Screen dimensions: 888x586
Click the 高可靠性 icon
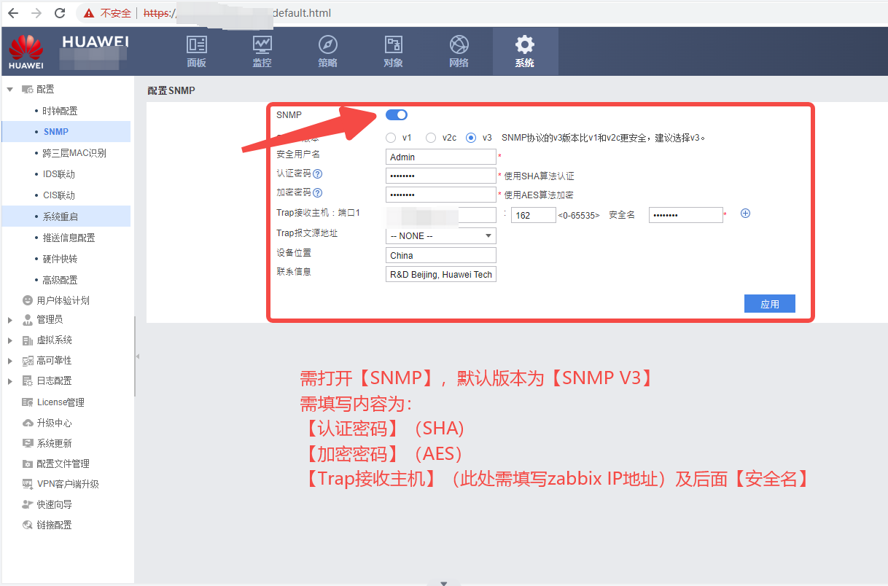tap(28, 361)
